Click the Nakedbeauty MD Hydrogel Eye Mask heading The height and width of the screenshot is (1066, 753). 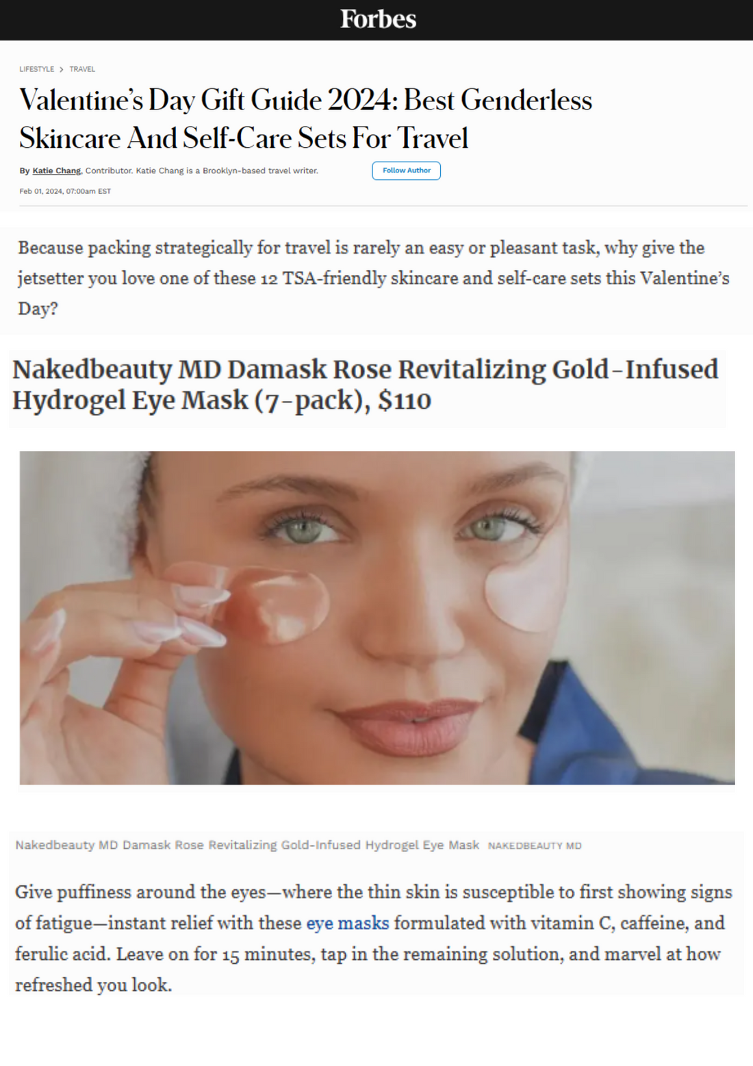pyautogui.click(x=366, y=385)
